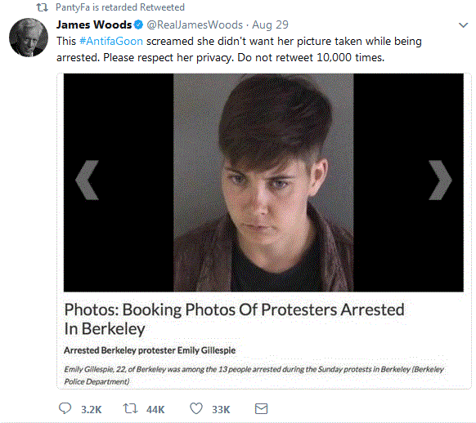The width and height of the screenshot is (476, 423).
Task: Expand the tweet options chevron
Action: point(463,25)
